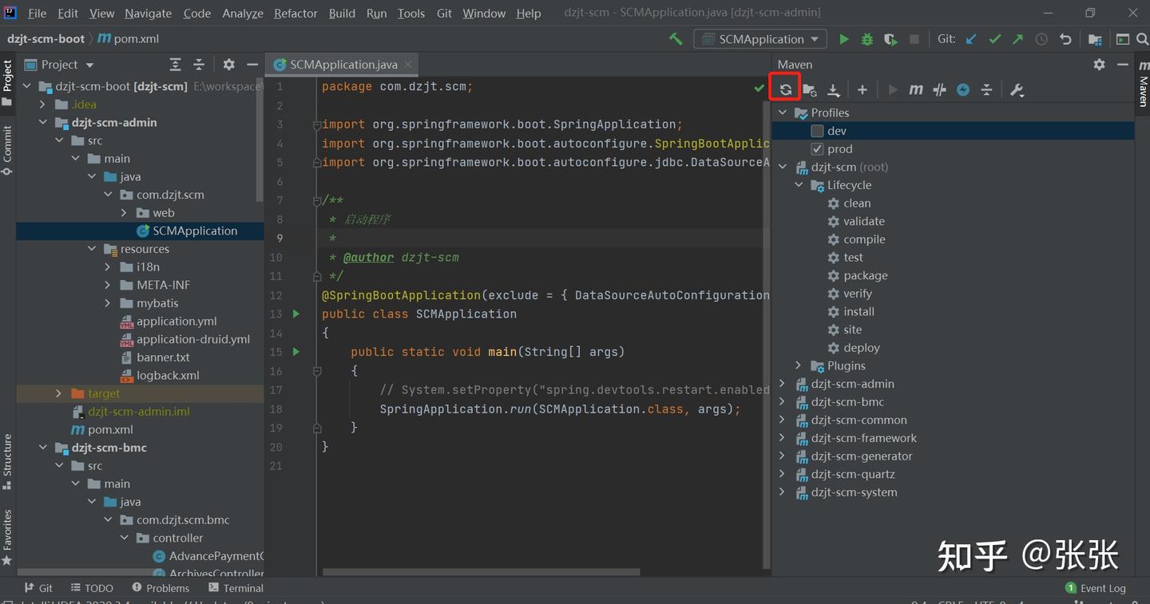The width and height of the screenshot is (1150, 604).
Task: Click the Execute Maven Goal icon
Action: point(916,90)
